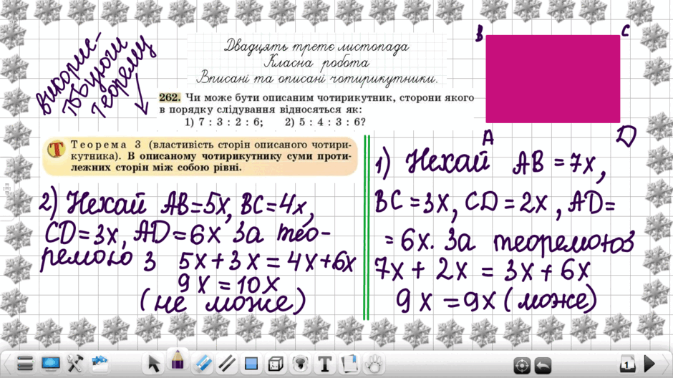This screenshot has width=673, height=378.
Task: Open the 3D cube objects tool
Action: [x=276, y=364]
